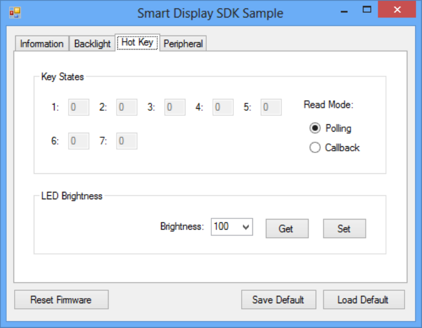The image size is (422, 328).
Task: Click the Set brightness button
Action: tap(344, 228)
